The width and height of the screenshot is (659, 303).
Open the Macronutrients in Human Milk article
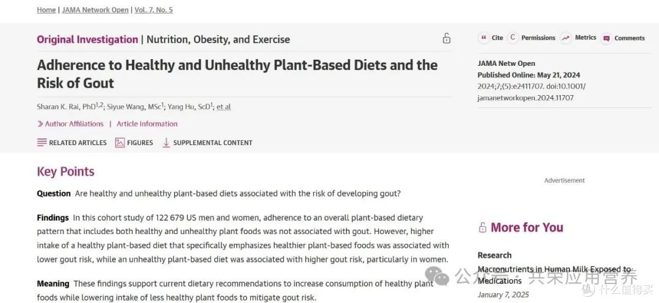pos(554,275)
